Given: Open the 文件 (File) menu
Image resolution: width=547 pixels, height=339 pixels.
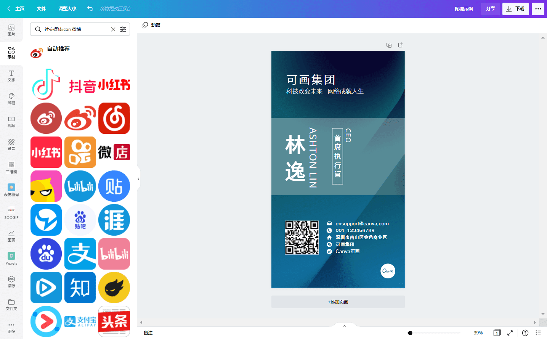Looking at the screenshot, I should tap(42, 8).
